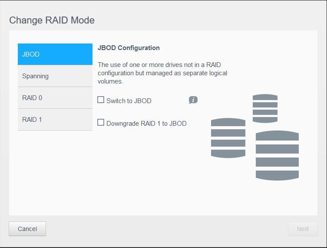Viewport: 327px width, 248px height.
Task: Click the info bubble beside Switch to JBOD
Action: pyautogui.click(x=193, y=100)
